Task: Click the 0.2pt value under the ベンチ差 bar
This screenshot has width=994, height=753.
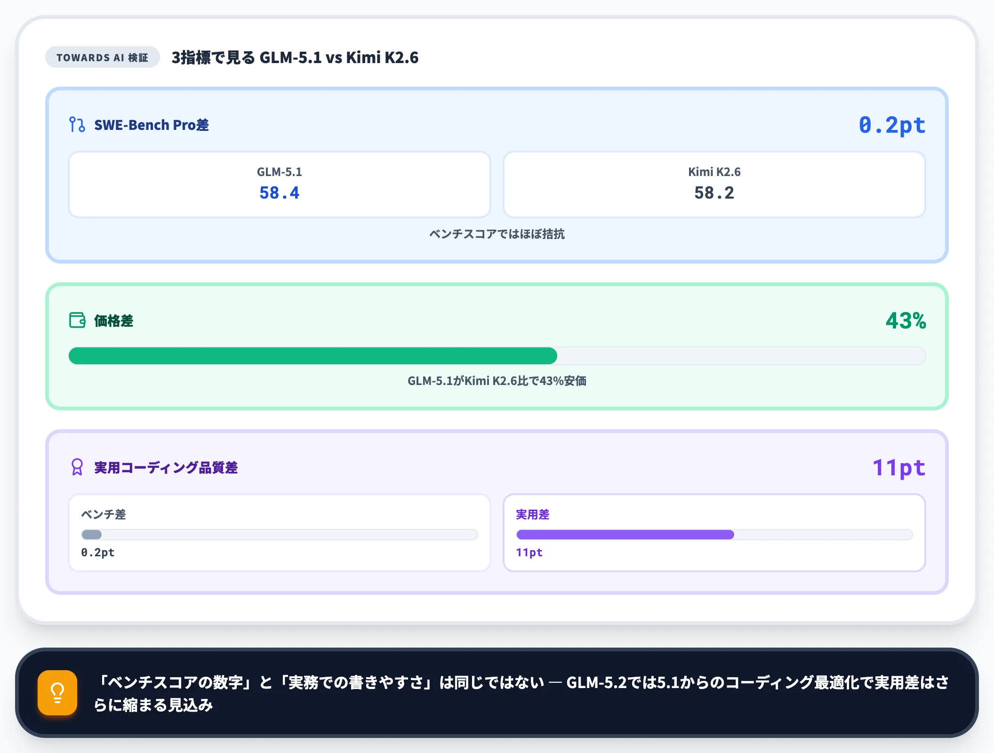Action: (98, 553)
